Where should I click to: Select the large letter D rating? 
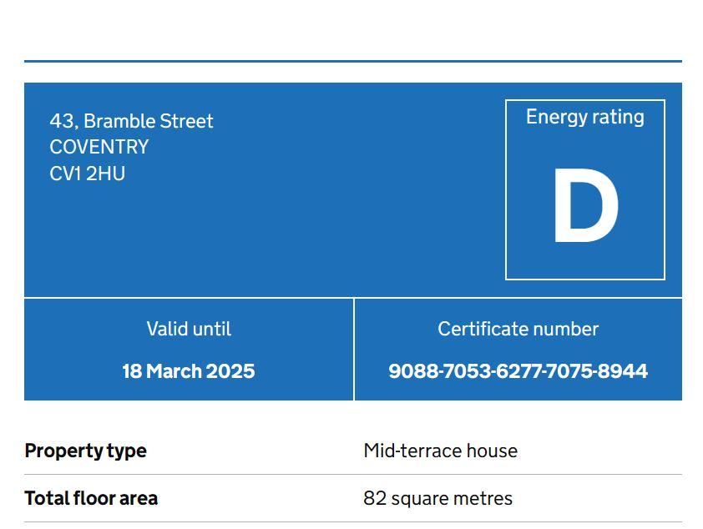click(x=584, y=209)
